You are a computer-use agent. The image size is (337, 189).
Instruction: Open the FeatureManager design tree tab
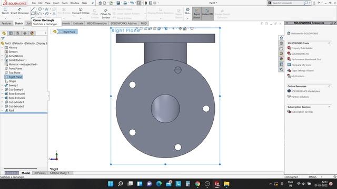pyautogui.click(x=4, y=33)
